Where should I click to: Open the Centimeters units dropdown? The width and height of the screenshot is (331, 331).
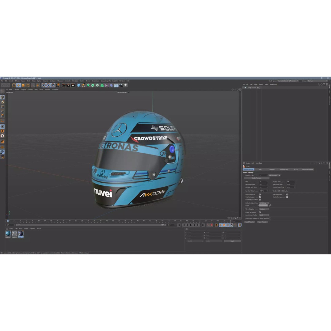pyautogui.click(x=274, y=175)
